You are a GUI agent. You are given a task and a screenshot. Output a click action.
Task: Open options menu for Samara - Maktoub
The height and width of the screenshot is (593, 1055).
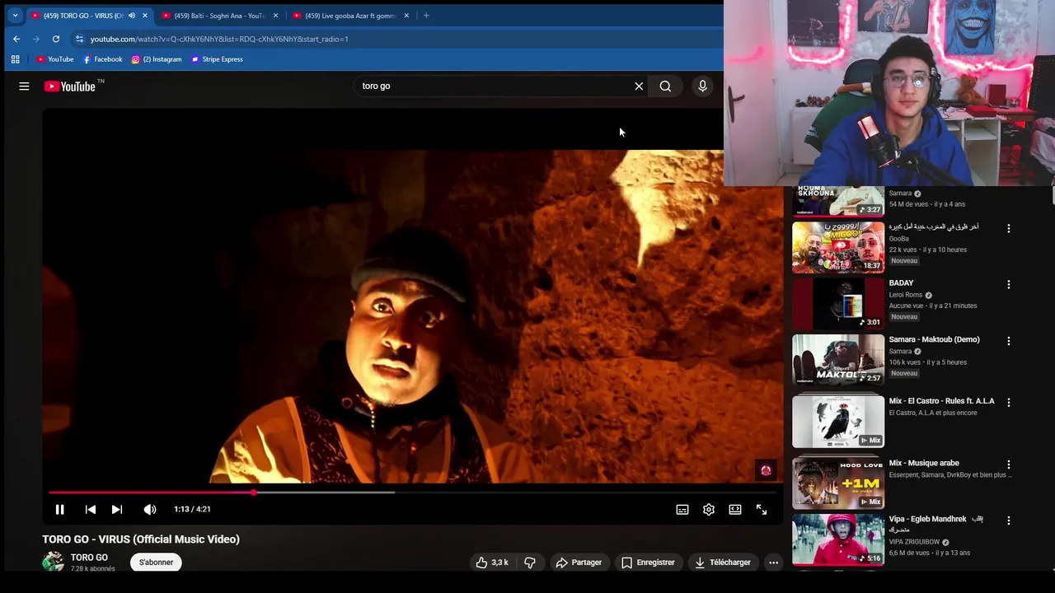tap(1008, 341)
